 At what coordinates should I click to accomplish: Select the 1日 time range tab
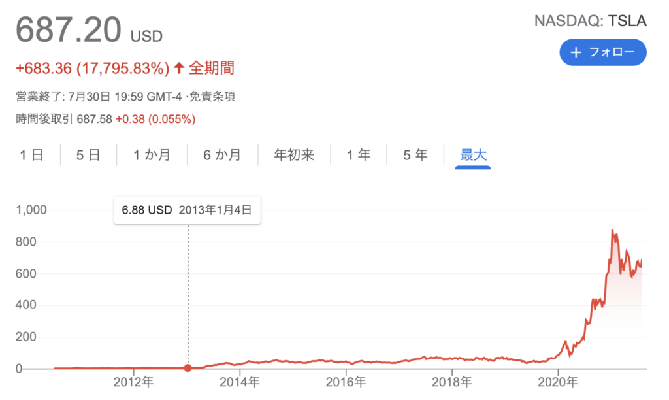coord(31,154)
